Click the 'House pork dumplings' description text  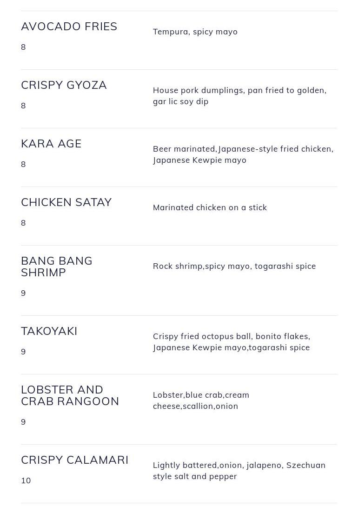[240, 96]
